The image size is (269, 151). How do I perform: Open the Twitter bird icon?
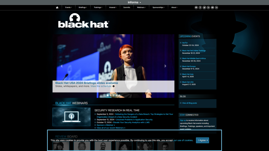pos(204,8)
